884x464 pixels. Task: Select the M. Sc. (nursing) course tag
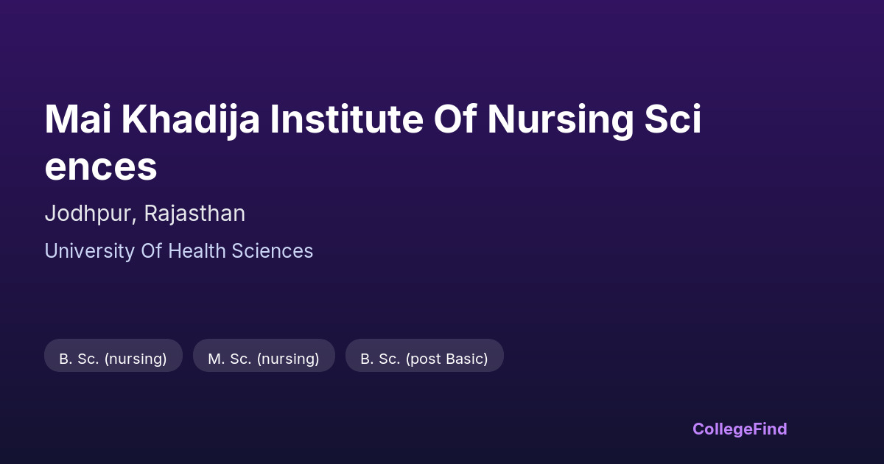click(x=264, y=359)
